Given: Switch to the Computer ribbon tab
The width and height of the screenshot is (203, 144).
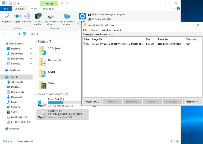Looking at the screenshot, I should pyautogui.click(x=20, y=9).
